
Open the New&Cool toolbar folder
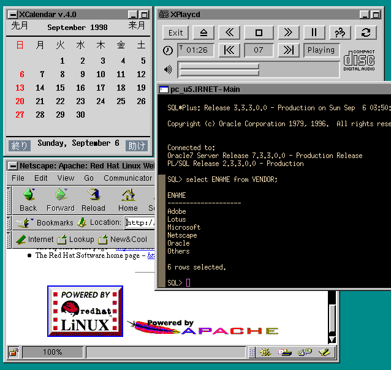point(123,240)
